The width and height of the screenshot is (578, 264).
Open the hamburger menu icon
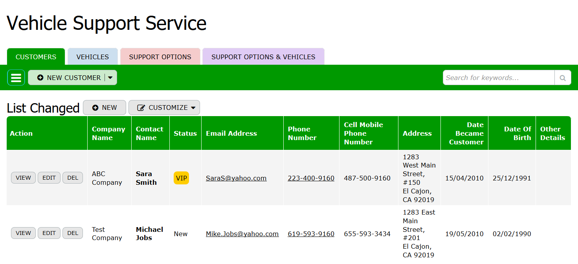click(16, 78)
